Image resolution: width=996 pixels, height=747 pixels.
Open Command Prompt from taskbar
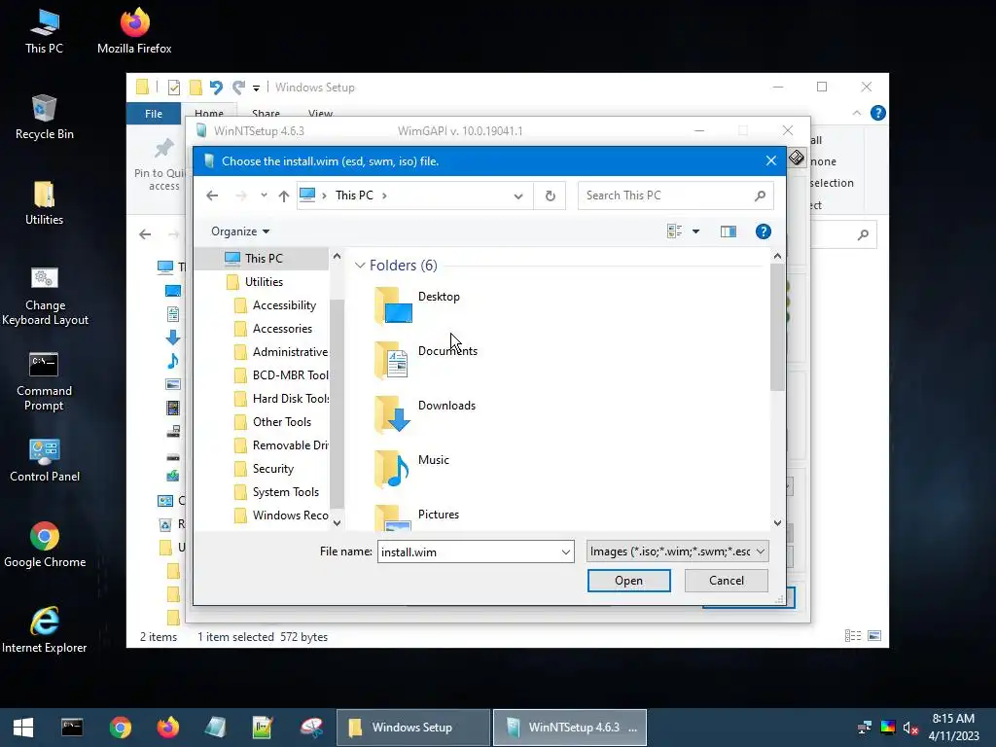(72, 728)
